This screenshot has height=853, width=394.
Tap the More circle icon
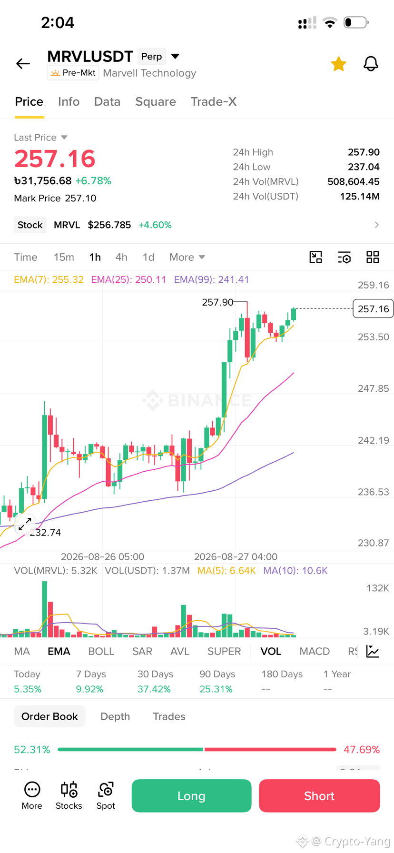32,796
